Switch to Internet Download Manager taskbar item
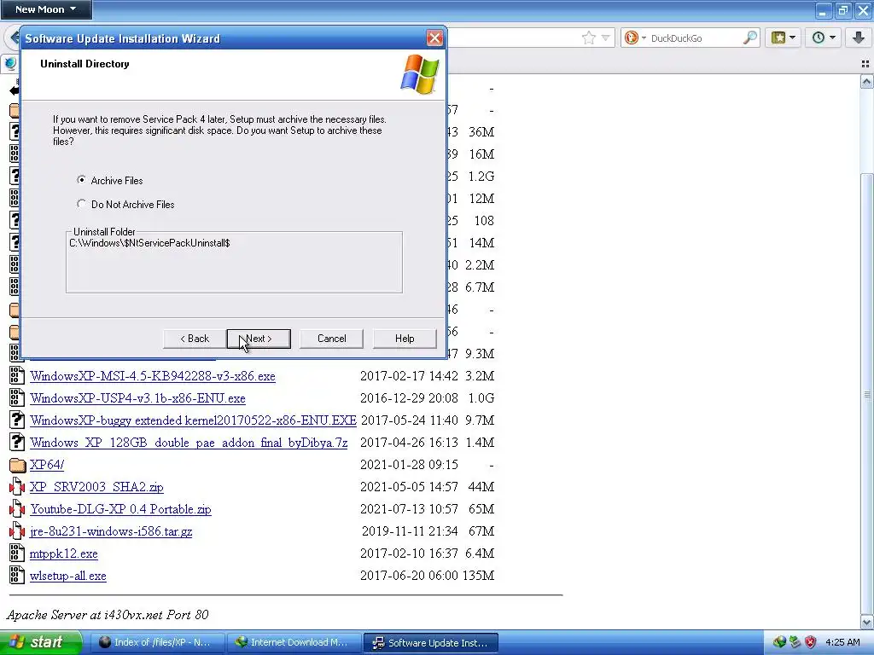Viewport: 874px width, 655px height. (294, 642)
